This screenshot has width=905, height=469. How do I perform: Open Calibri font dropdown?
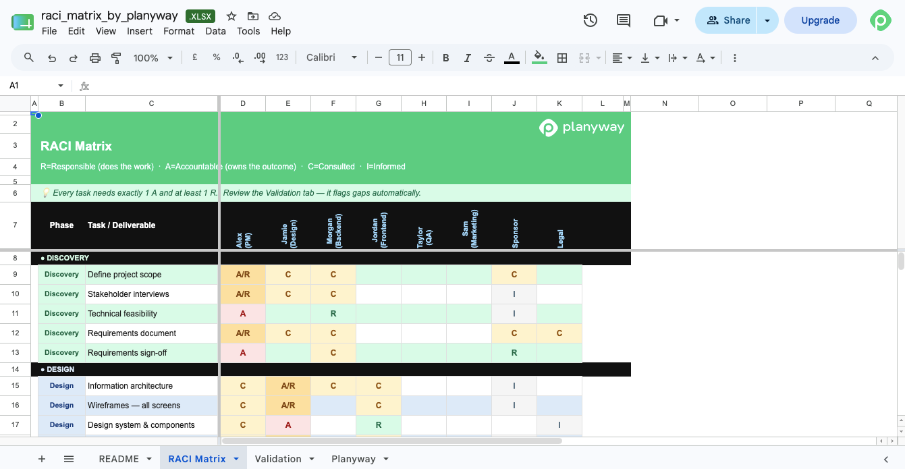point(331,58)
